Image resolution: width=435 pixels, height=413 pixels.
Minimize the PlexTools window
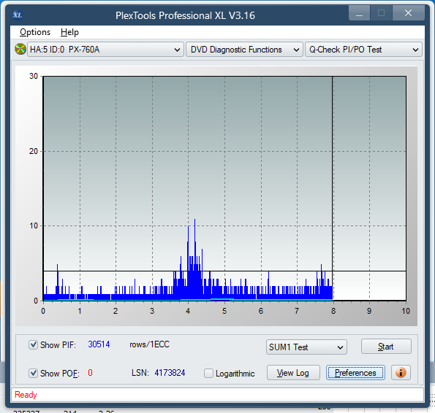pyautogui.click(x=359, y=13)
